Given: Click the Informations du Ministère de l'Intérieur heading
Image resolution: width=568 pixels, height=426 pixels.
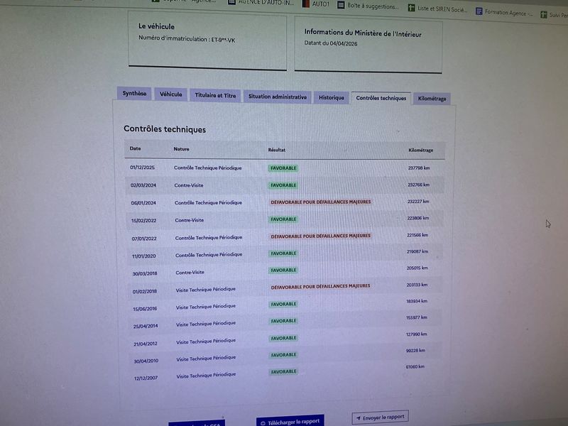Looking at the screenshot, I should coord(363,33).
